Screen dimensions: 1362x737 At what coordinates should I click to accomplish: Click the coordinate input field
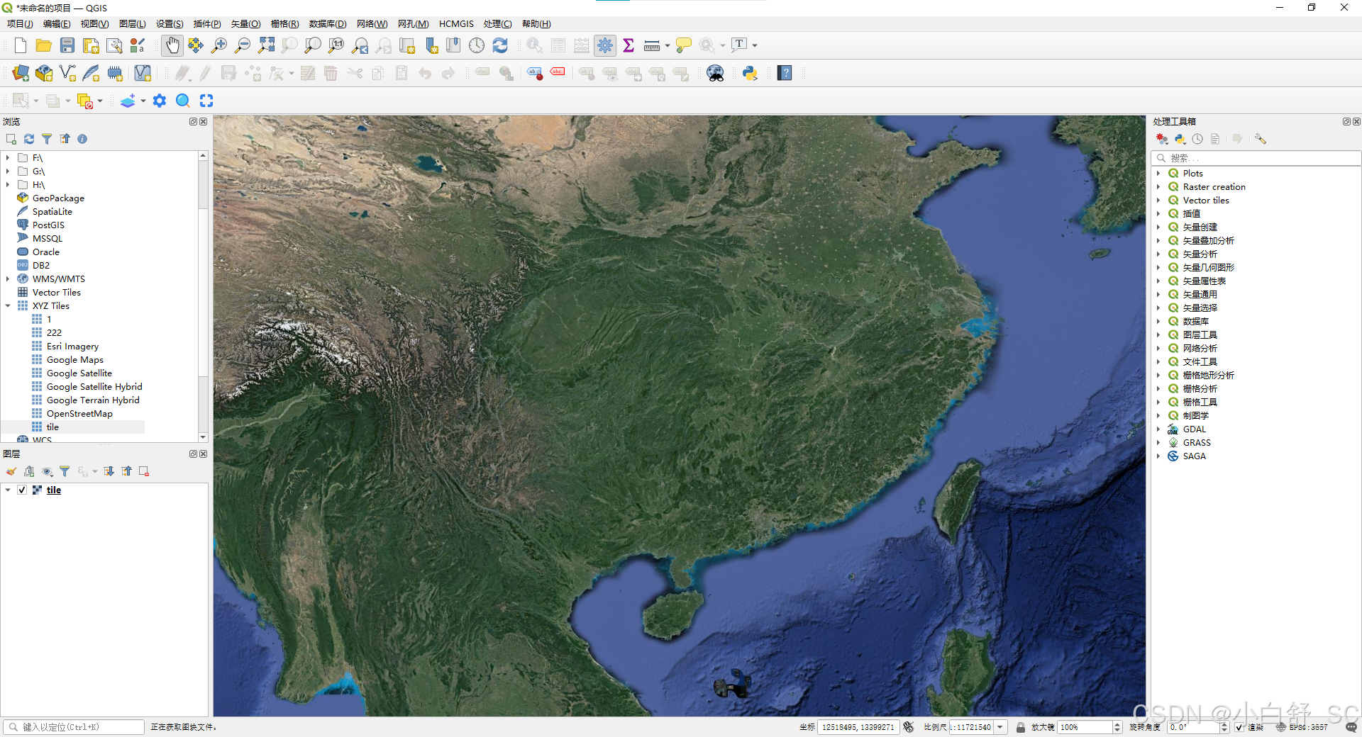pyautogui.click(x=858, y=727)
